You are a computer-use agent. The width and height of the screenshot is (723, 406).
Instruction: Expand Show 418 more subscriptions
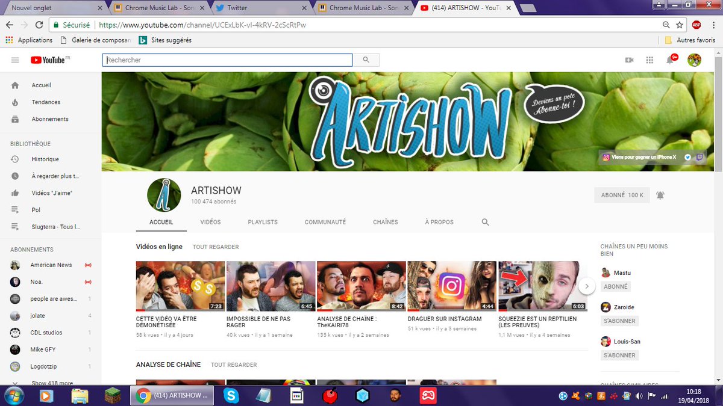52,383
